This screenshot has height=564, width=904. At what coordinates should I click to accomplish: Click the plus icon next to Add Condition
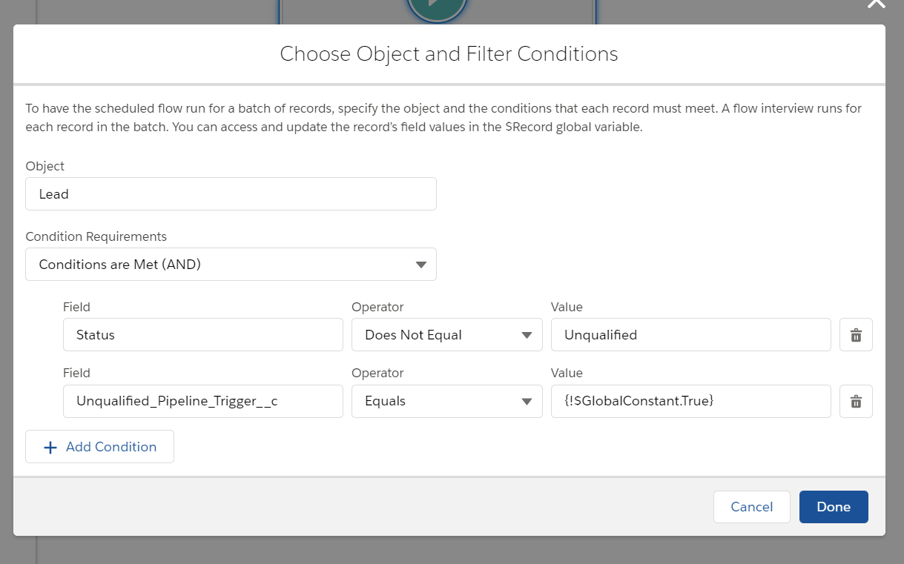pyautogui.click(x=50, y=446)
